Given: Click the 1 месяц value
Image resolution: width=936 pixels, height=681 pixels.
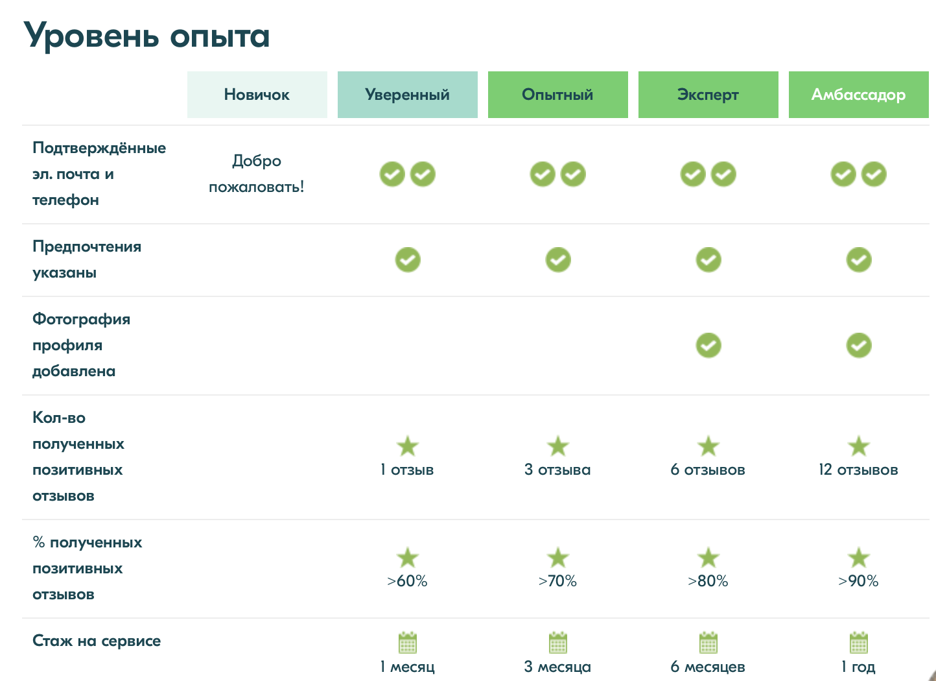Looking at the screenshot, I should pos(407,667).
